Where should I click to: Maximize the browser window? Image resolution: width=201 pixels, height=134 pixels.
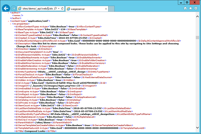187,2
